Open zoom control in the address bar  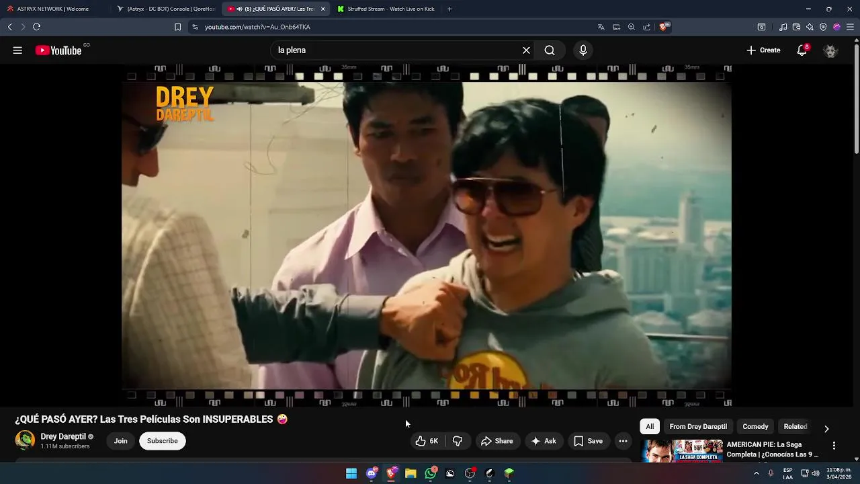click(632, 27)
